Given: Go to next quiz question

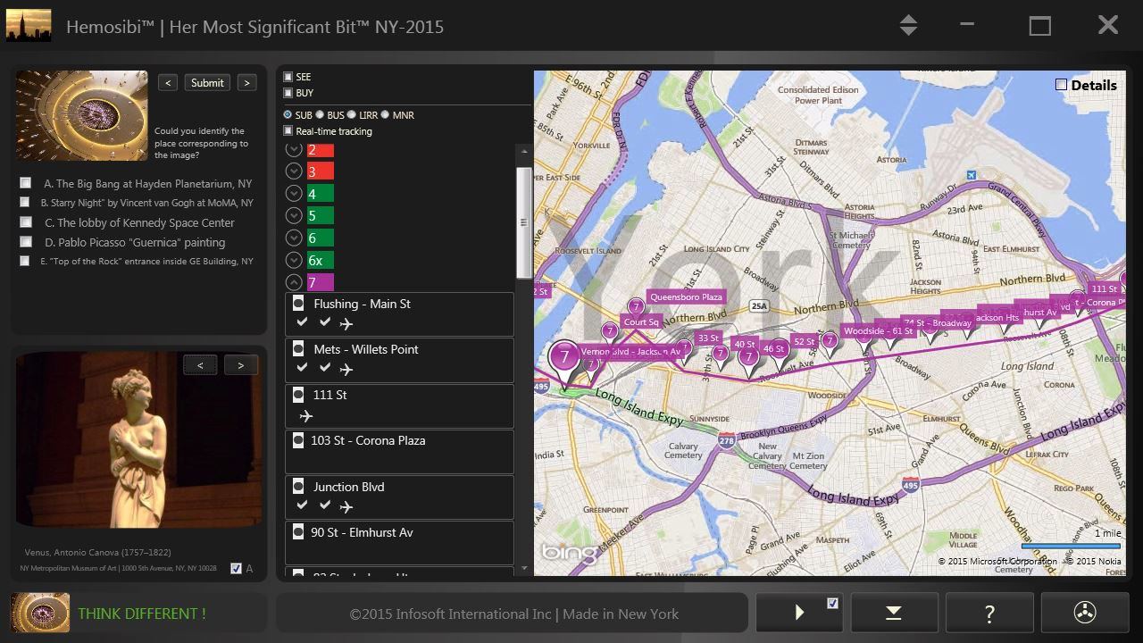Looking at the screenshot, I should point(247,82).
